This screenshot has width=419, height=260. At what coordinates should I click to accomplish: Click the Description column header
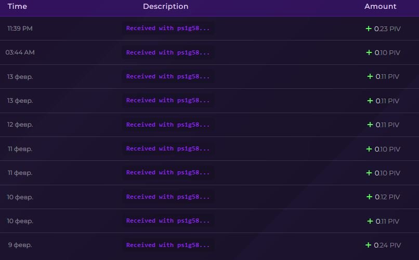pos(165,7)
